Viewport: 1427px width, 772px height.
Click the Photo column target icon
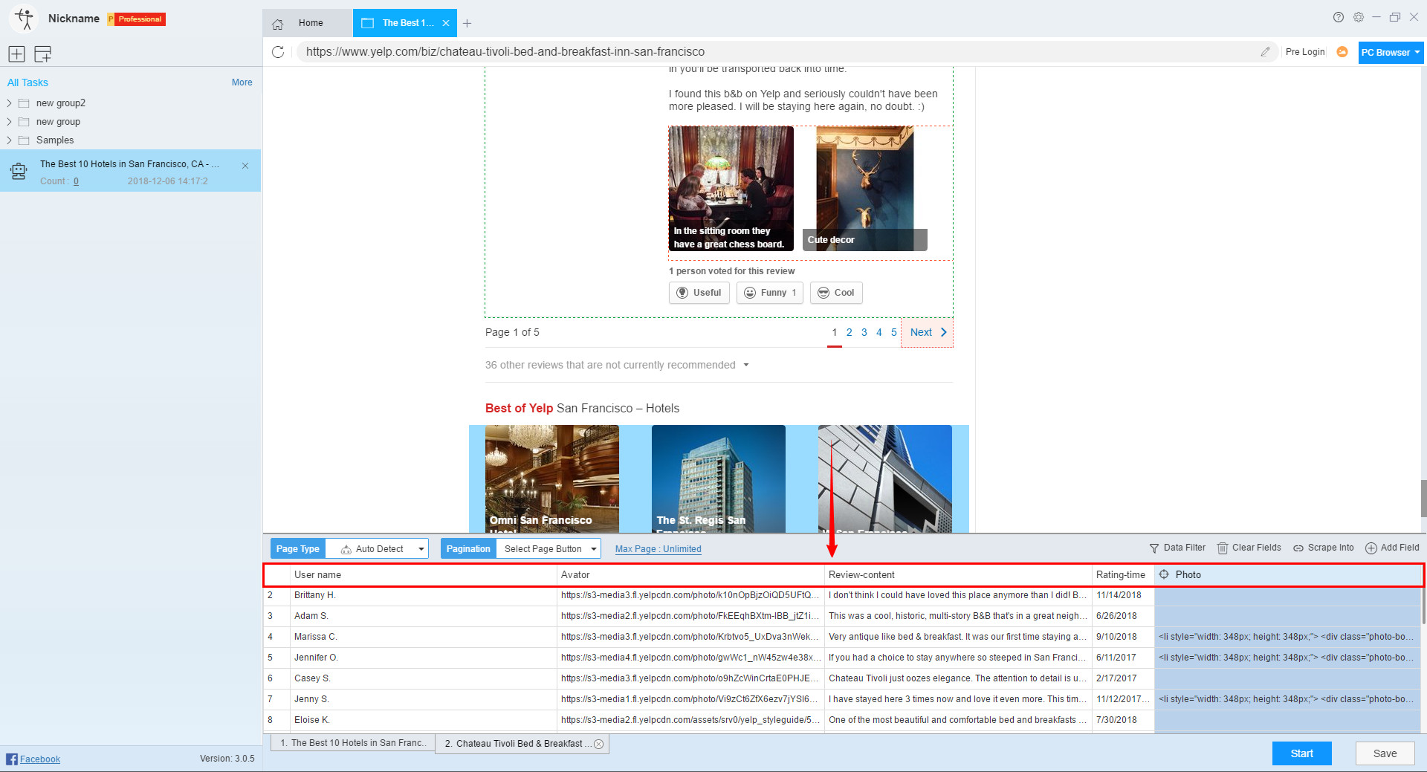(1164, 574)
